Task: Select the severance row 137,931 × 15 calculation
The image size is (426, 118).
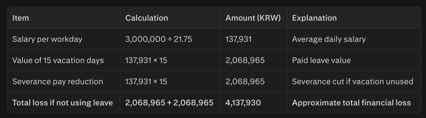Action: point(146,81)
